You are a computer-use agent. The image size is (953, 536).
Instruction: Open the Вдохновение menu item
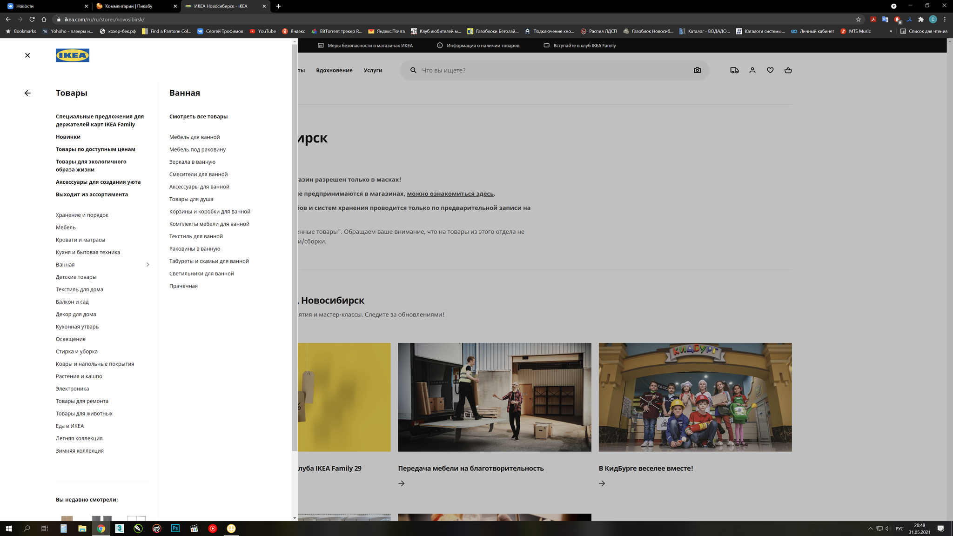[x=334, y=70]
